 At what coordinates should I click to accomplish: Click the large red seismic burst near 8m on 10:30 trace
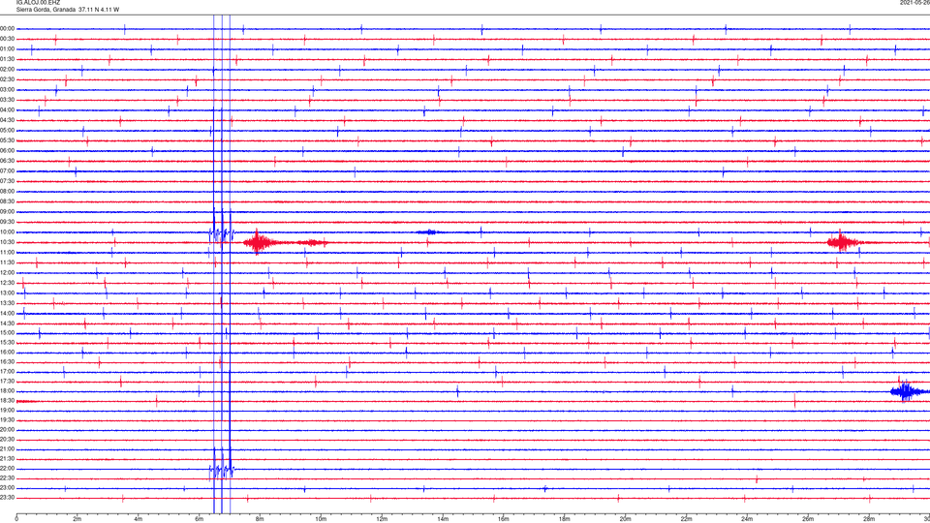(259, 242)
